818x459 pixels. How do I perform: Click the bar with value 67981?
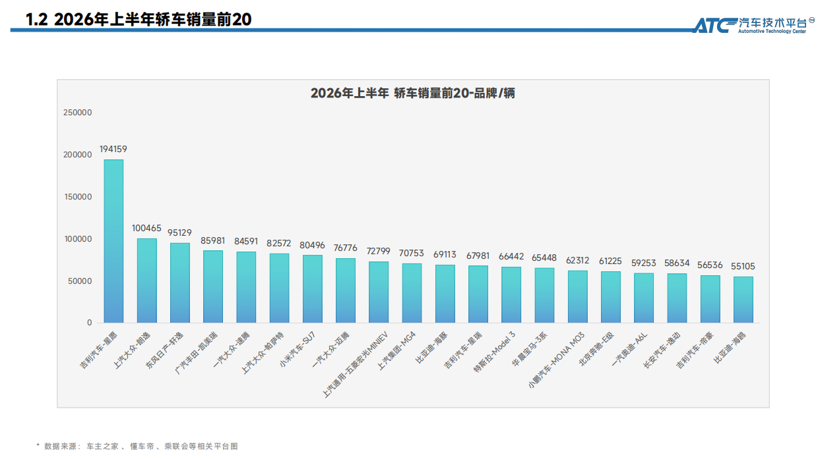coord(478,294)
